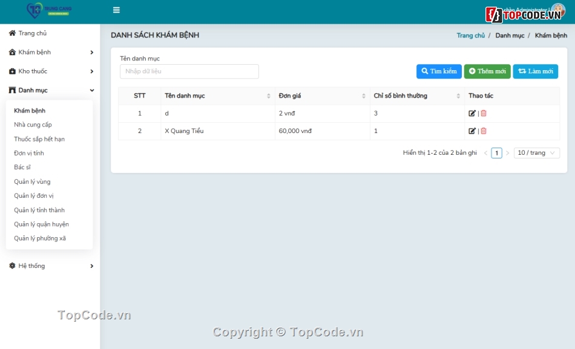Click the Trung Cang logo
The image size is (575, 349).
[49, 10]
